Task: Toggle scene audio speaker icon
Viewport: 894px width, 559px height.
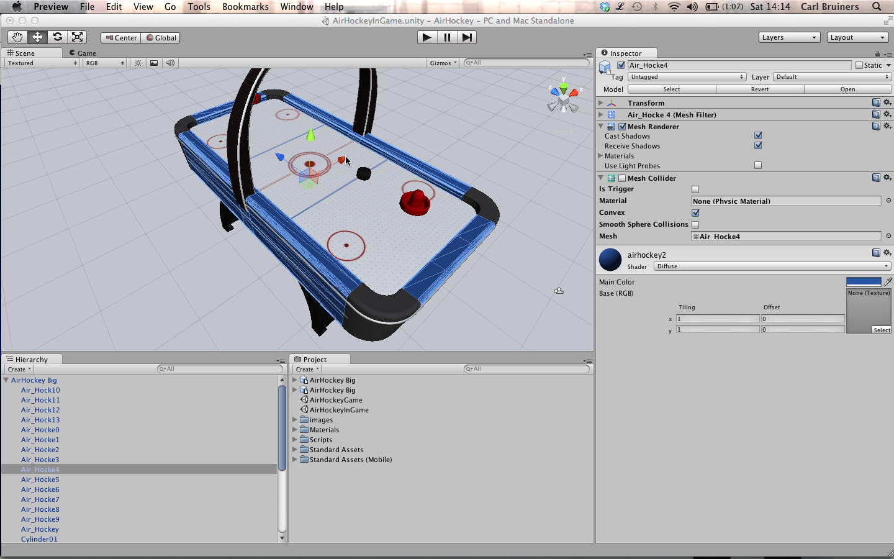Action: [x=170, y=63]
